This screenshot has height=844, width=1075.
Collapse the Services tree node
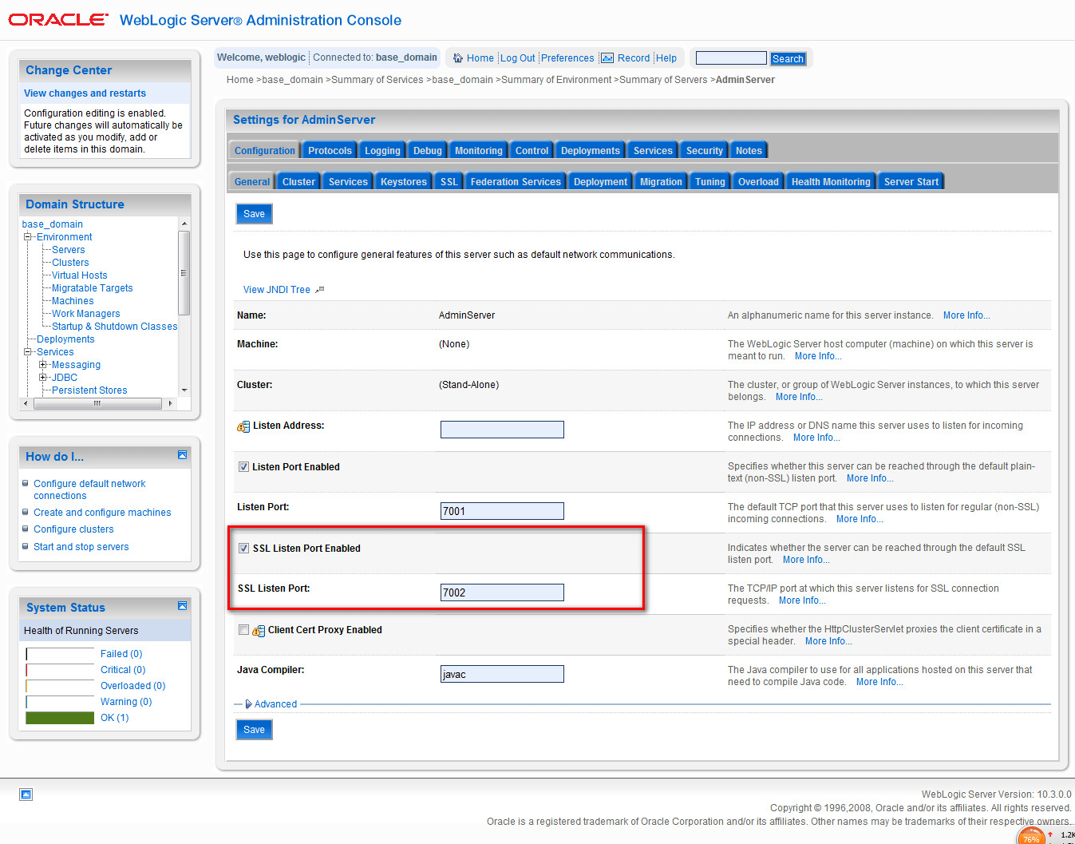coord(28,352)
